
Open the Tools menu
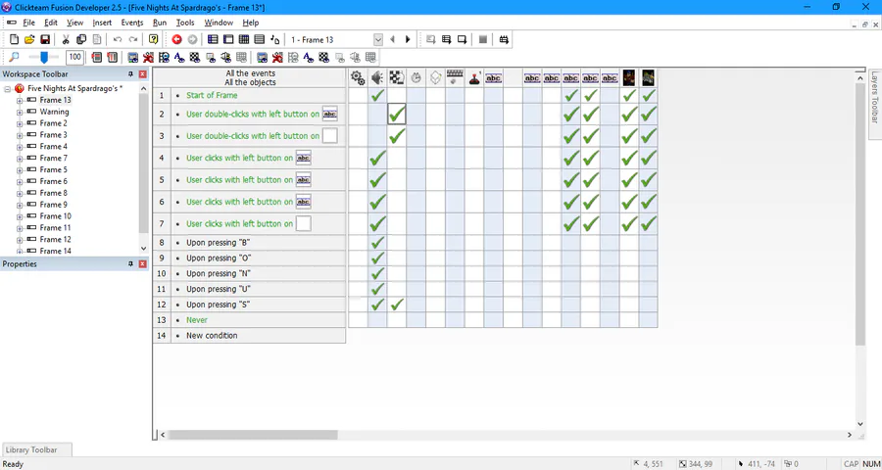pos(185,23)
